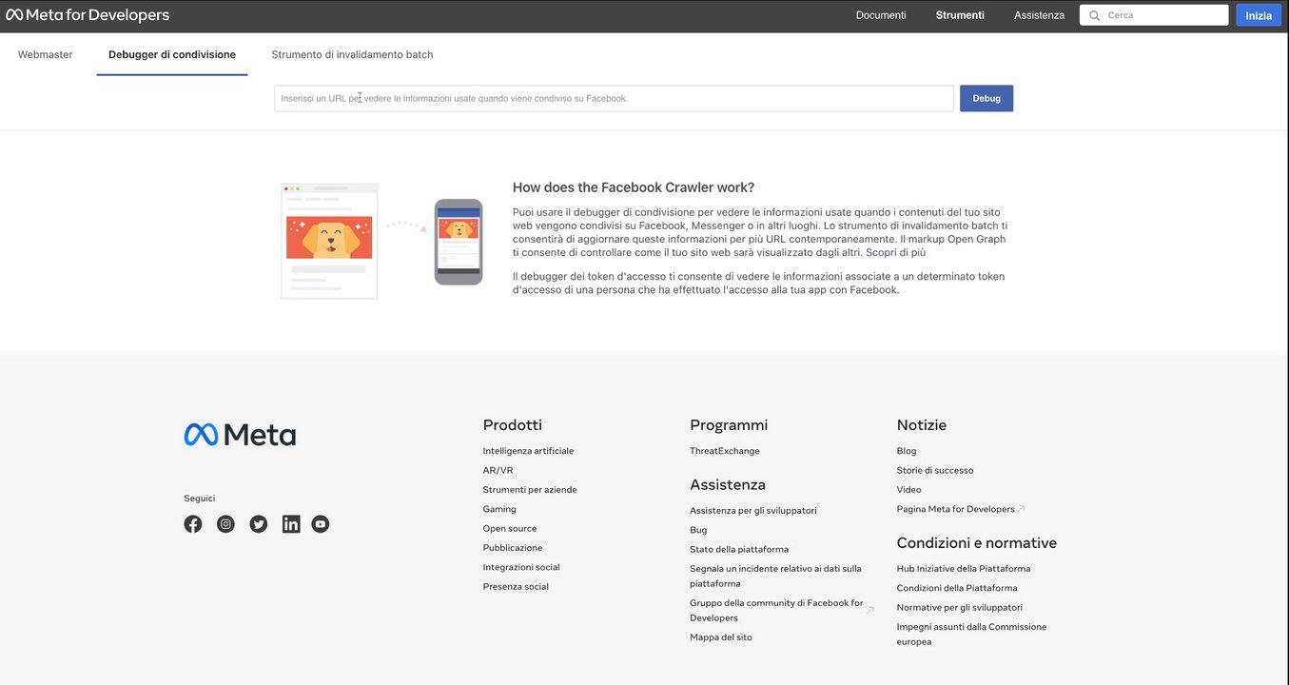Open the Instagram social icon
This screenshot has height=685, width=1289.
pyautogui.click(x=225, y=524)
